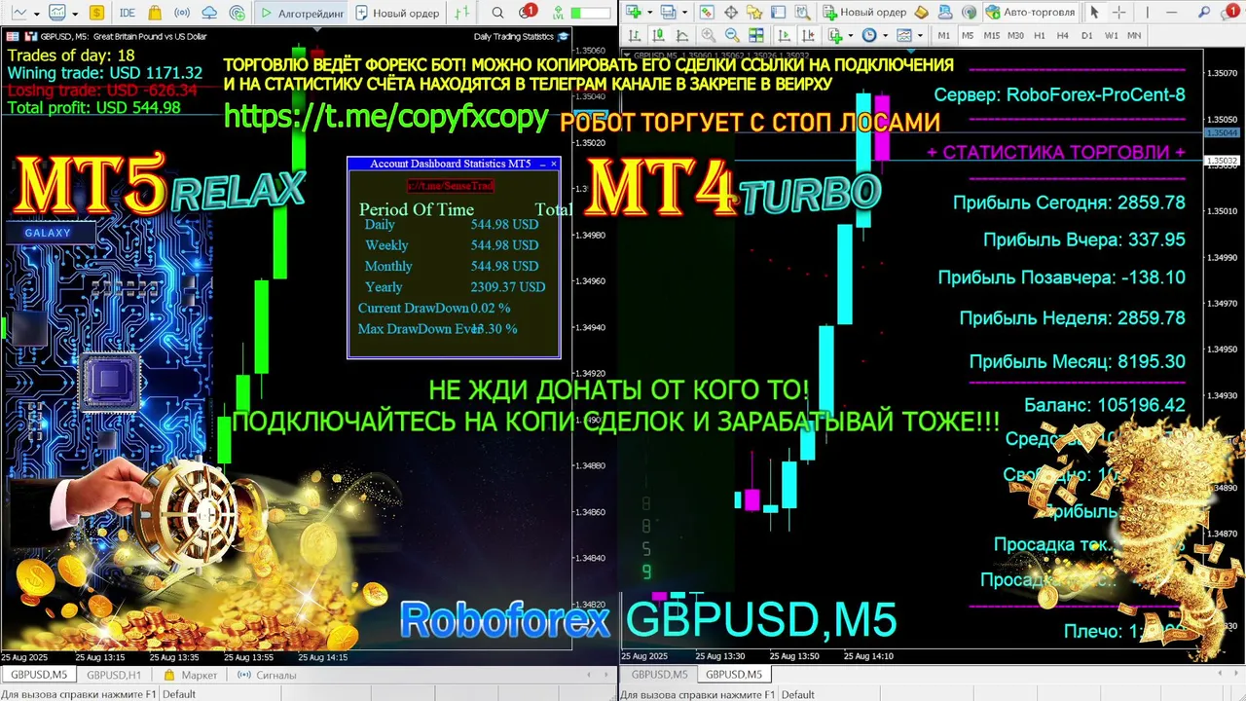This screenshot has width=1246, height=701.
Task: Open the search magnifier in MT4 toolbar
Action: tap(1203, 12)
